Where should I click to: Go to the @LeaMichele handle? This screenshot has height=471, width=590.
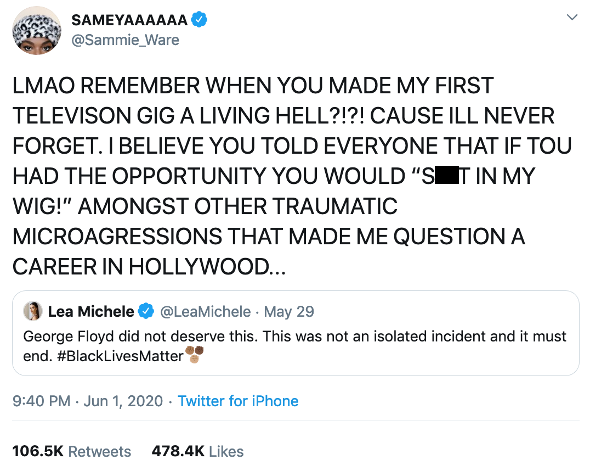point(205,312)
